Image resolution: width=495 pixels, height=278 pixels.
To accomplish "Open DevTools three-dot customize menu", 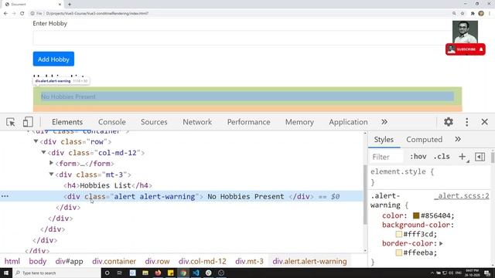I will coord(467,122).
